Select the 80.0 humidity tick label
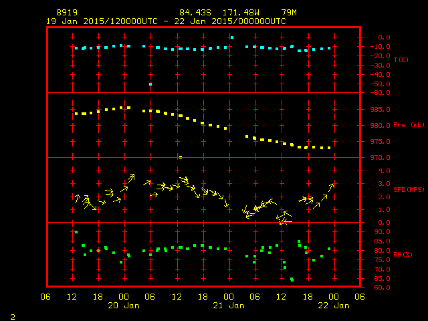This screenshot has height=321, width=428. (x=382, y=251)
